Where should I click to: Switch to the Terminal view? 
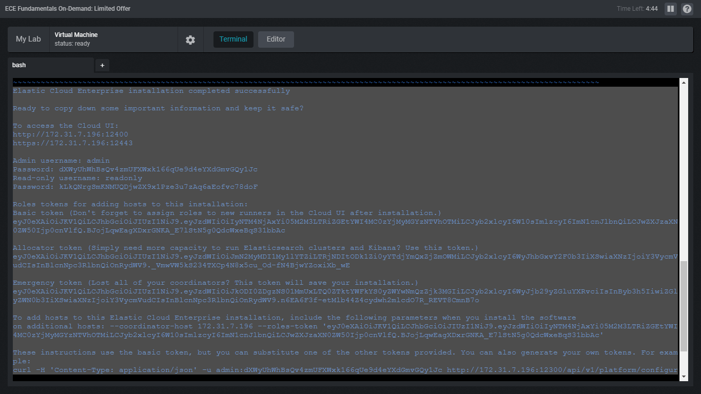point(233,39)
